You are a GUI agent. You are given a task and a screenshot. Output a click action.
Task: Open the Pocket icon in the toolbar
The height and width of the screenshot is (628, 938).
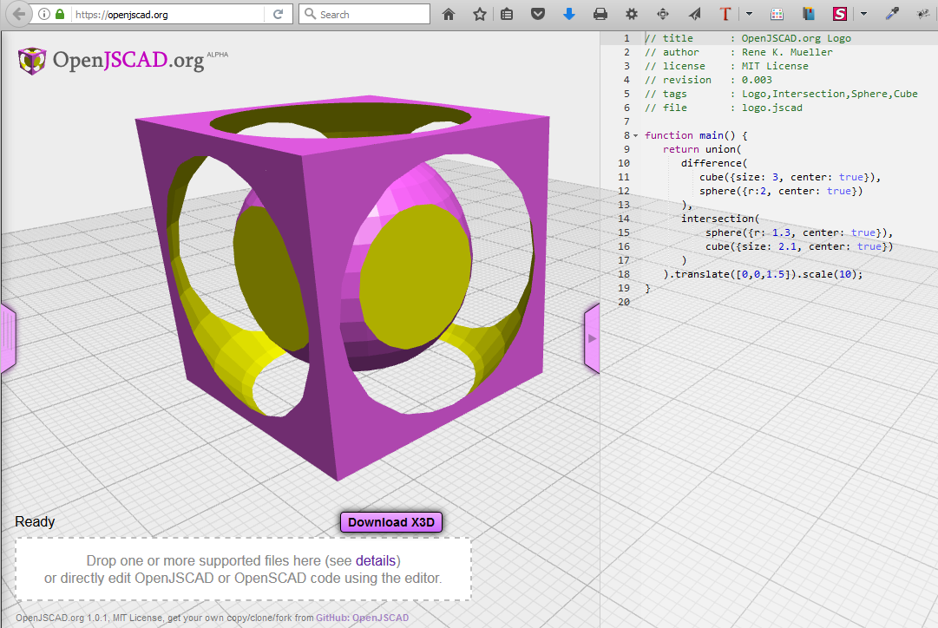pos(538,14)
